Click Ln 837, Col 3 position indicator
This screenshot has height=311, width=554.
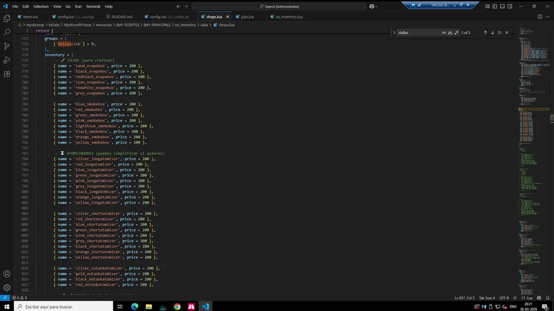(465, 298)
